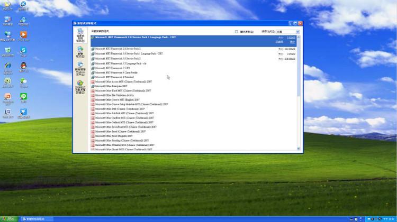Select the My Computer desktop icon
The image size is (397, 222).
[8, 21]
